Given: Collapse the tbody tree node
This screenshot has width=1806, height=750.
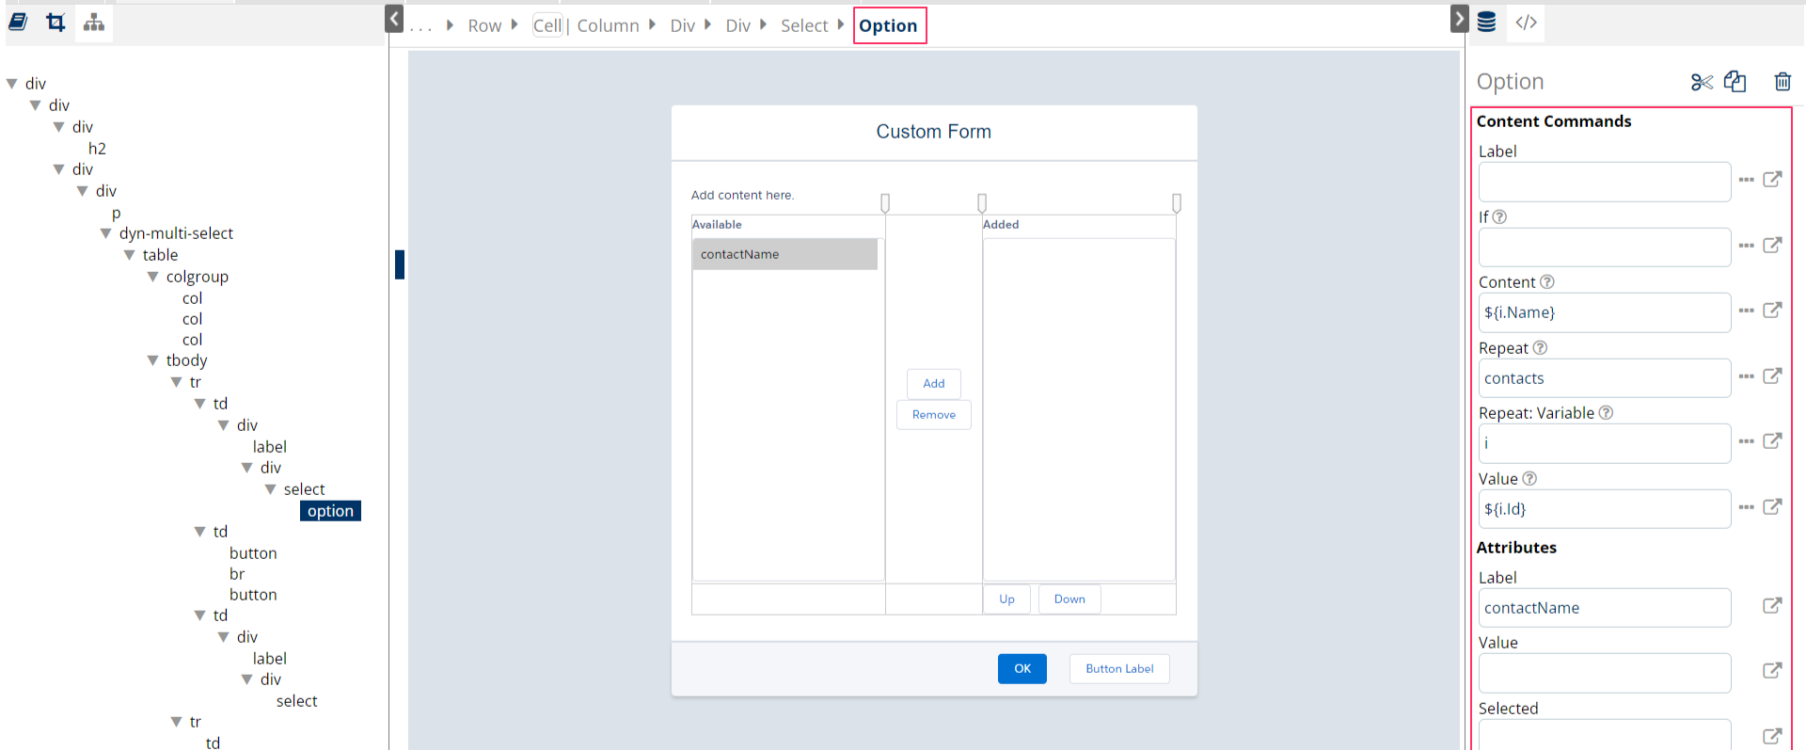Looking at the screenshot, I should 153,360.
